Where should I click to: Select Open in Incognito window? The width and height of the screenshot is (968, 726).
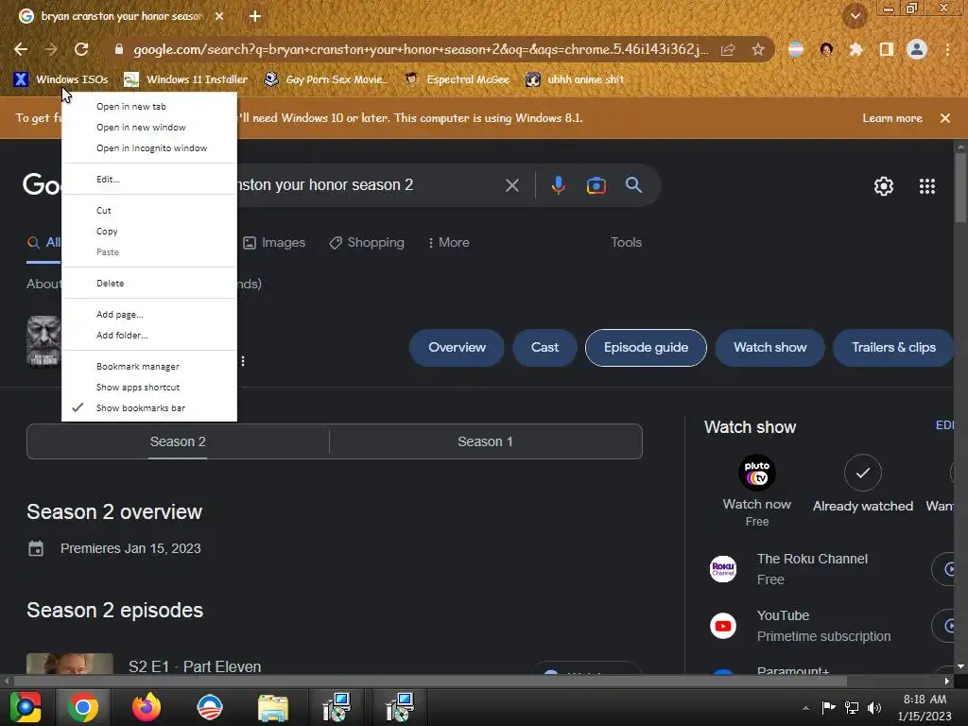click(149, 148)
